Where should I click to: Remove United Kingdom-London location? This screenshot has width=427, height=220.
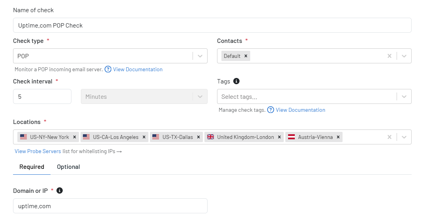(279, 137)
